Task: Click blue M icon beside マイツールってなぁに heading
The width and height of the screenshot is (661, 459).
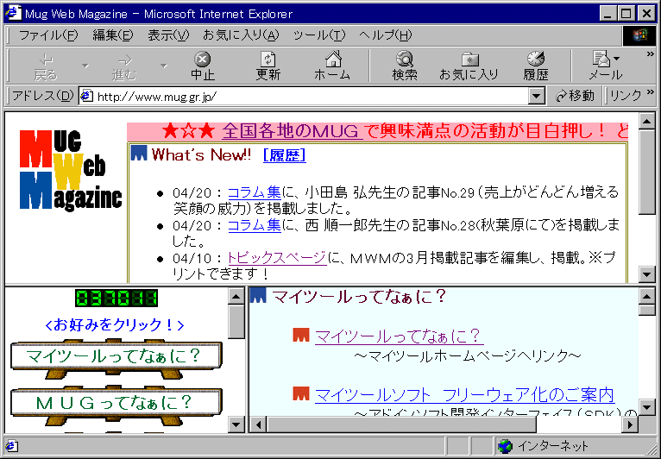Action: (258, 295)
